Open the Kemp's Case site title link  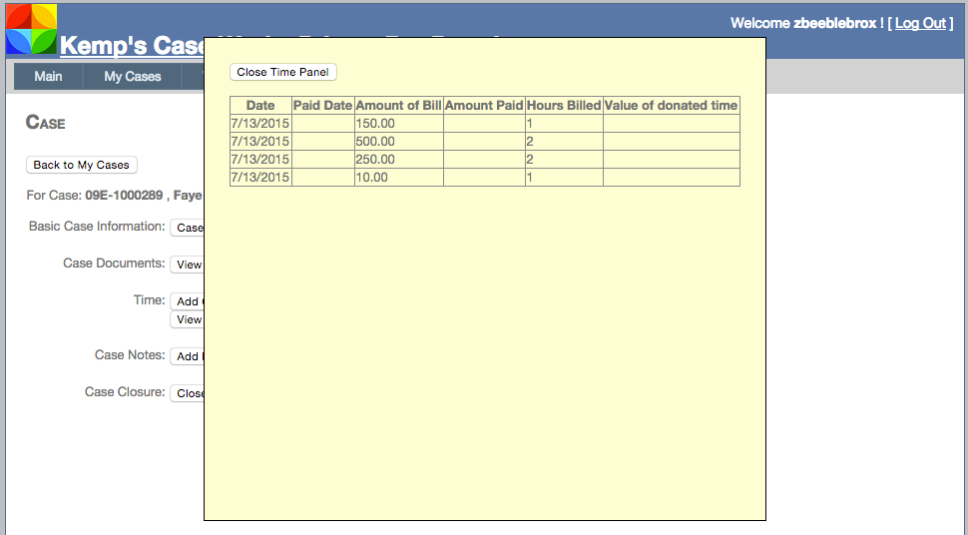132,46
